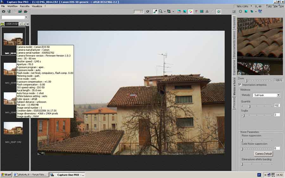
Task: Click the red checkmark icon in toolbar
Action: pos(196,11)
